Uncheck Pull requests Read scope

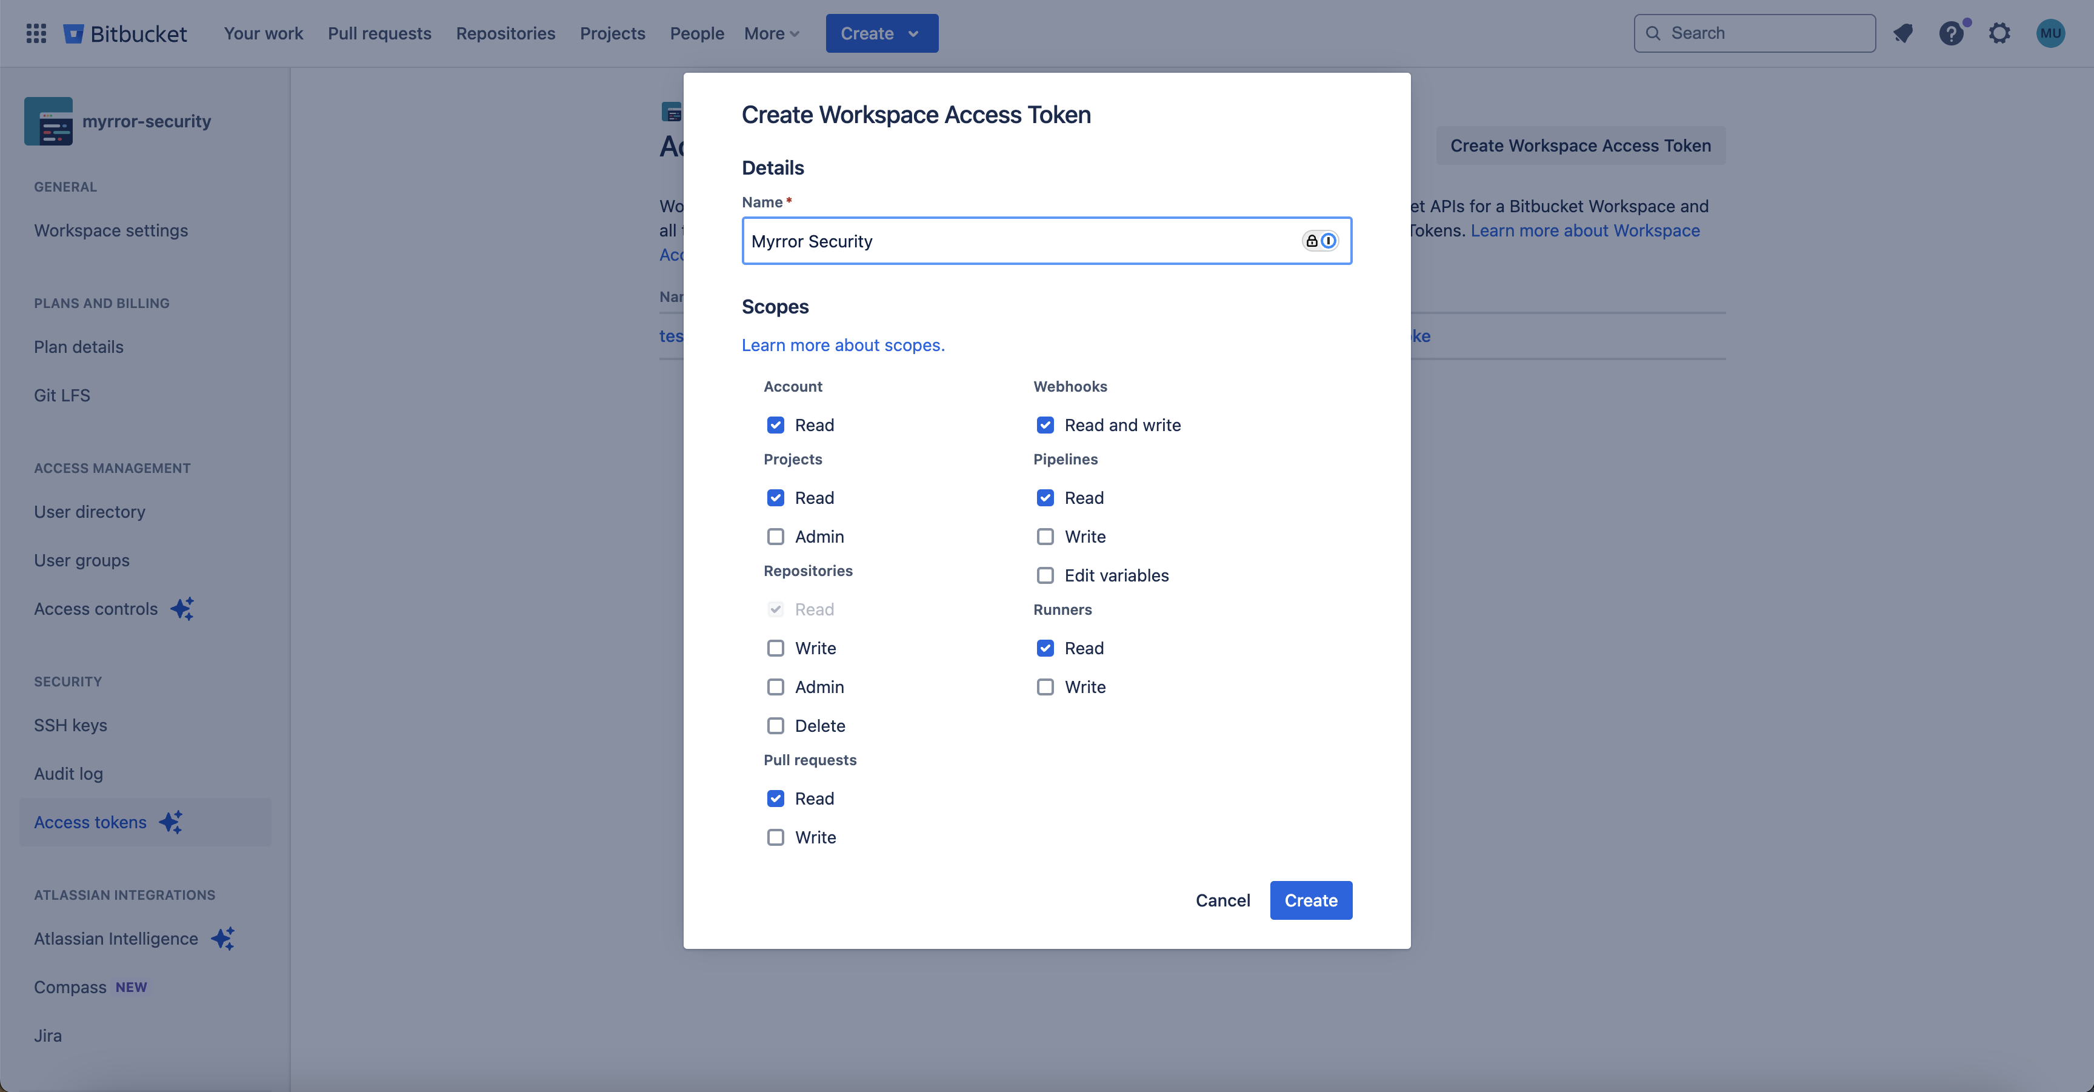776,799
